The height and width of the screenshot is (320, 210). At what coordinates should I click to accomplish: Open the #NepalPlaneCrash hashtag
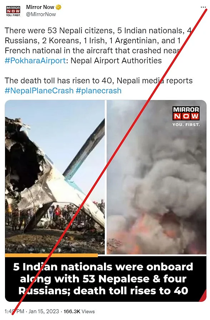[x=39, y=90]
